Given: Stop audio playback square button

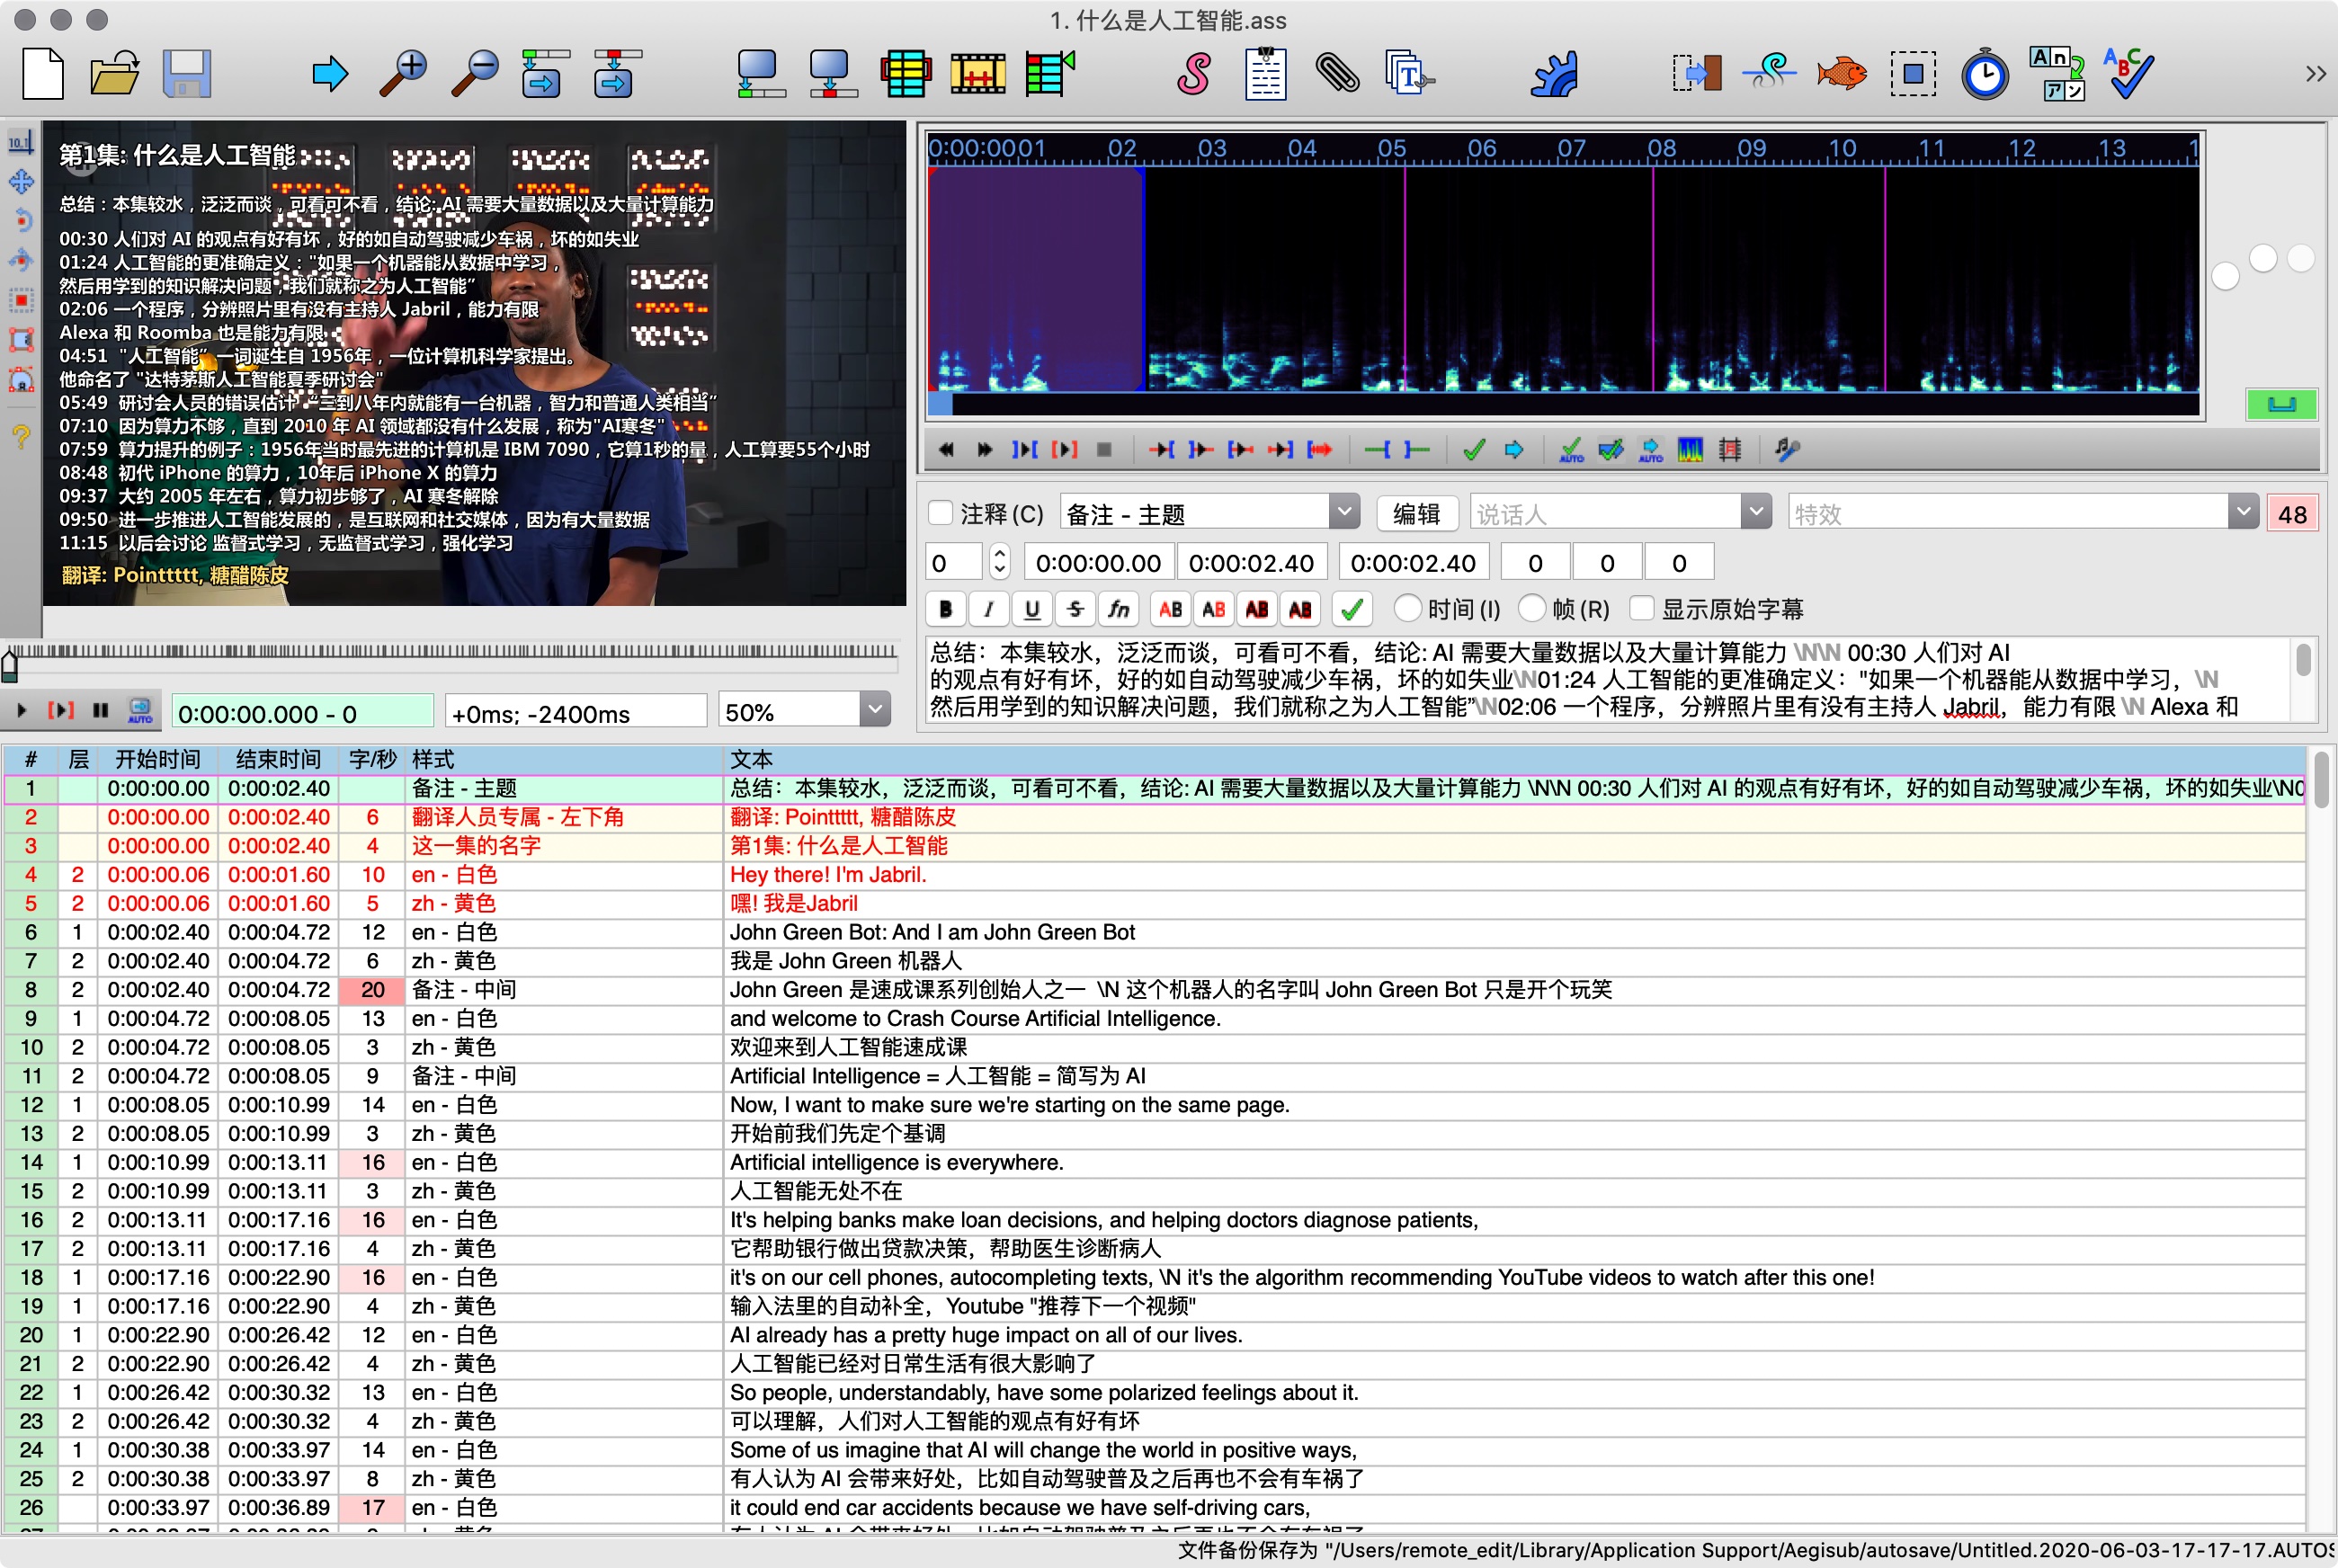Looking at the screenshot, I should pyautogui.click(x=1103, y=450).
